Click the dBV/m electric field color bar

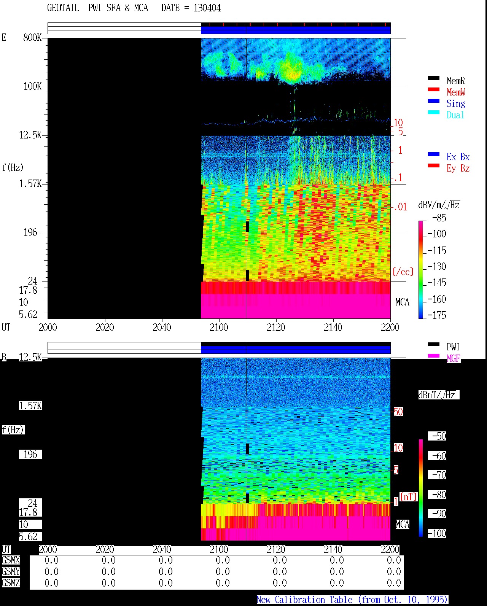point(421,269)
